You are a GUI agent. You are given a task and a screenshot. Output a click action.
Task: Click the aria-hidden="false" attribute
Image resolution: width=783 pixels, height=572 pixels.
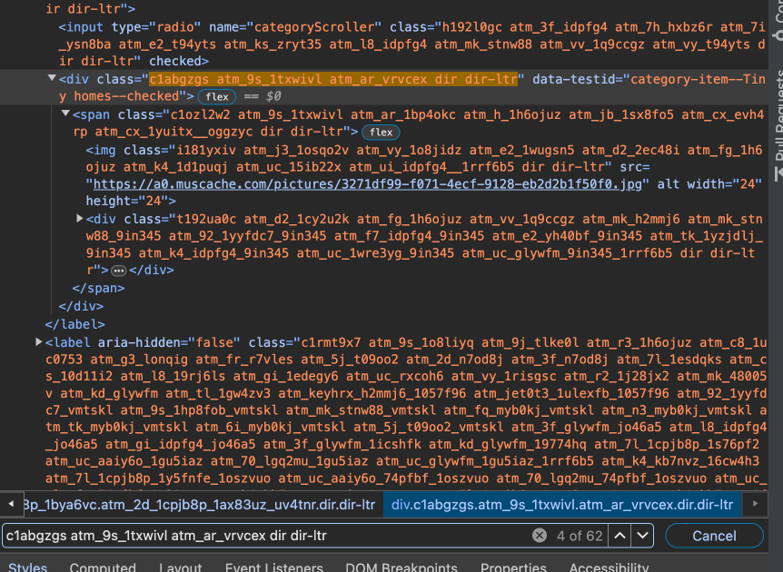tap(169, 342)
